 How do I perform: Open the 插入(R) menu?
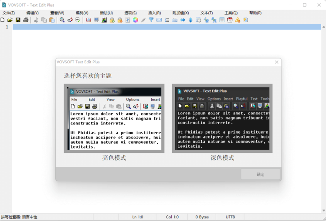click(154, 13)
